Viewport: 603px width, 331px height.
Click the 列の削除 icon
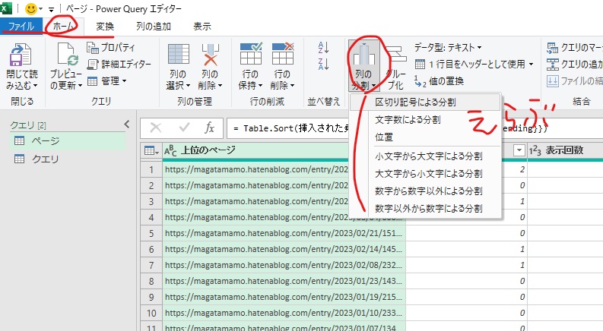pyautogui.click(x=210, y=54)
